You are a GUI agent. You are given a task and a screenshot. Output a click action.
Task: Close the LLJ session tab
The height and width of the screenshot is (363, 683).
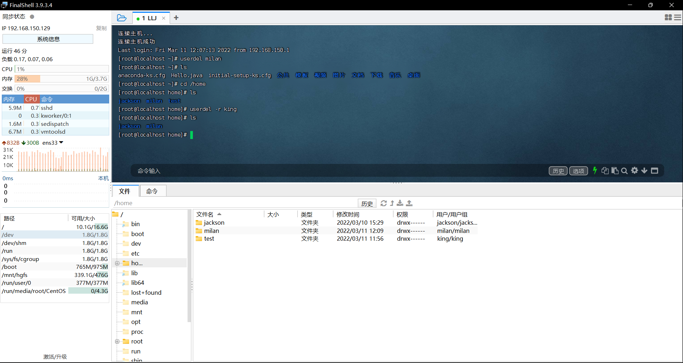pyautogui.click(x=164, y=18)
